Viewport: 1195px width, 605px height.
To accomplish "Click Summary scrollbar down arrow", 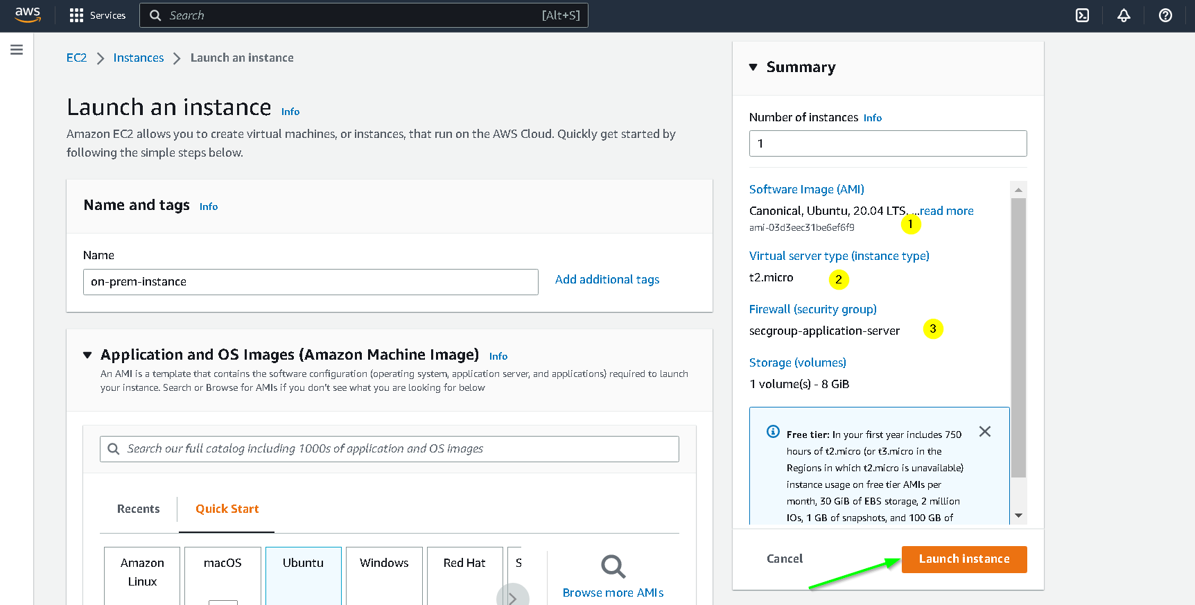I will [1018, 516].
